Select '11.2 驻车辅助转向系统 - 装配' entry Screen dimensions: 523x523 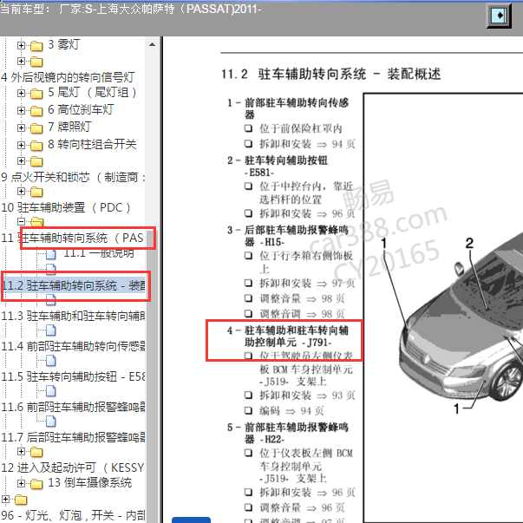[73, 285]
